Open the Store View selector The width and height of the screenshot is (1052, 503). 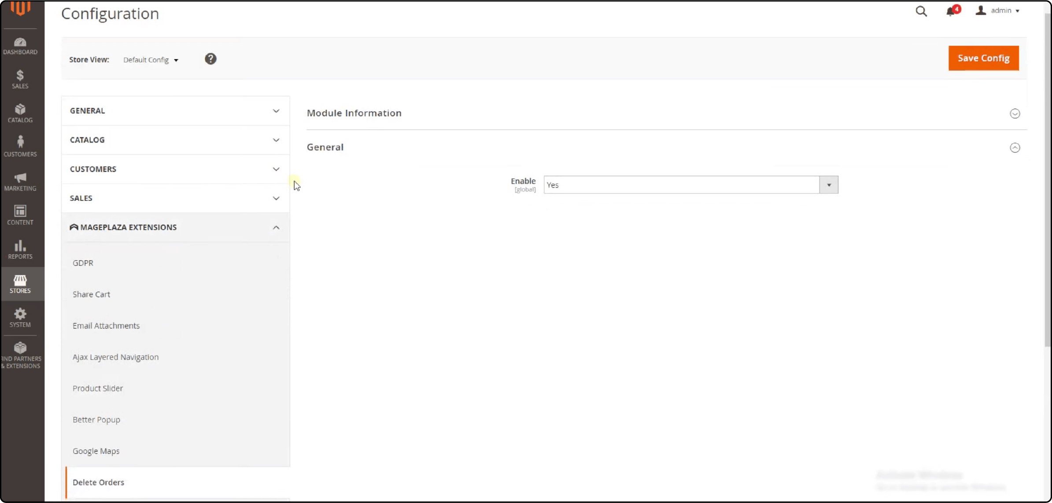(150, 60)
